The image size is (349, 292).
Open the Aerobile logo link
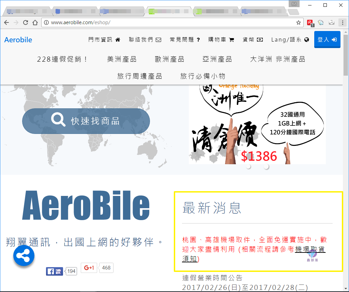point(18,40)
